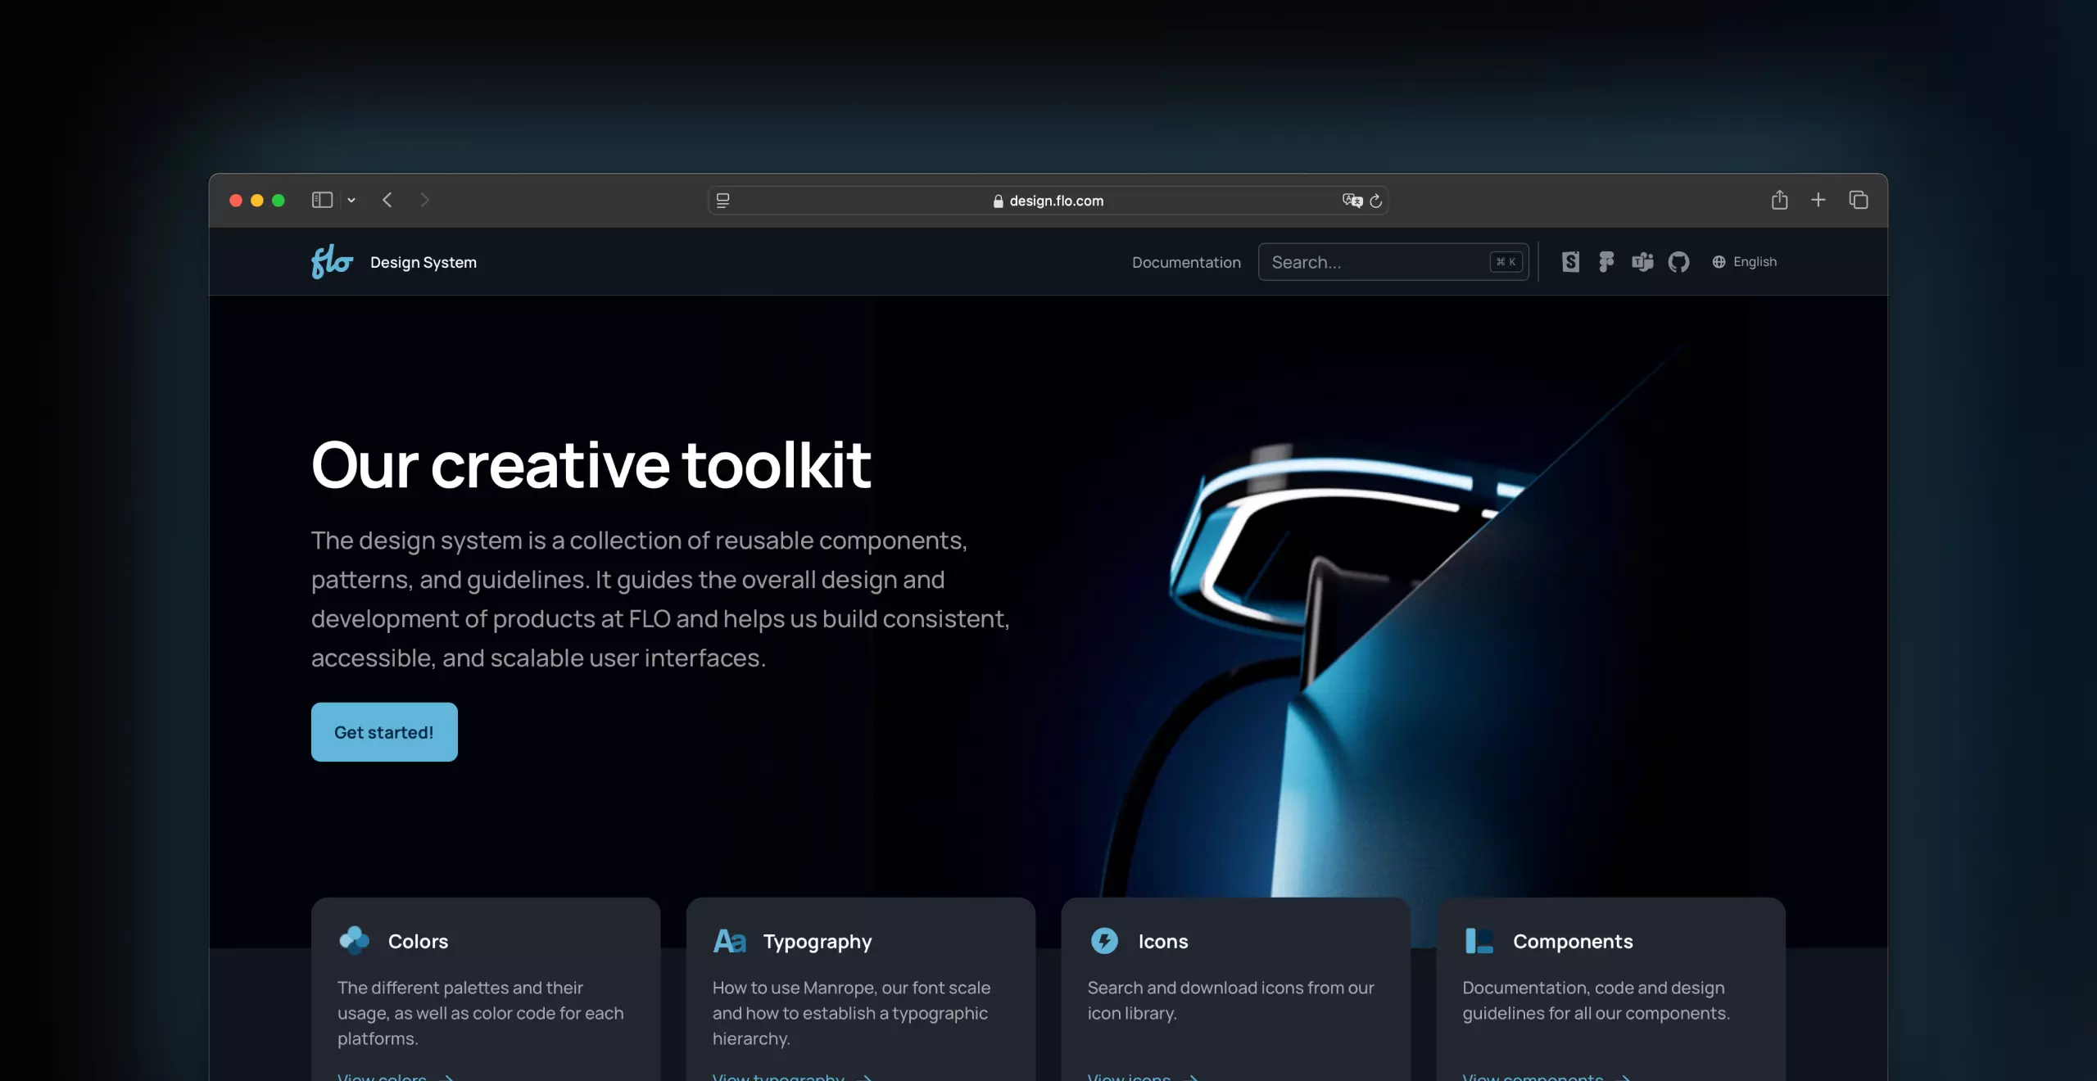Screen dimensions: 2097x1081
Task: Click the hero paragraph describing the design system
Action: [x=660, y=599]
